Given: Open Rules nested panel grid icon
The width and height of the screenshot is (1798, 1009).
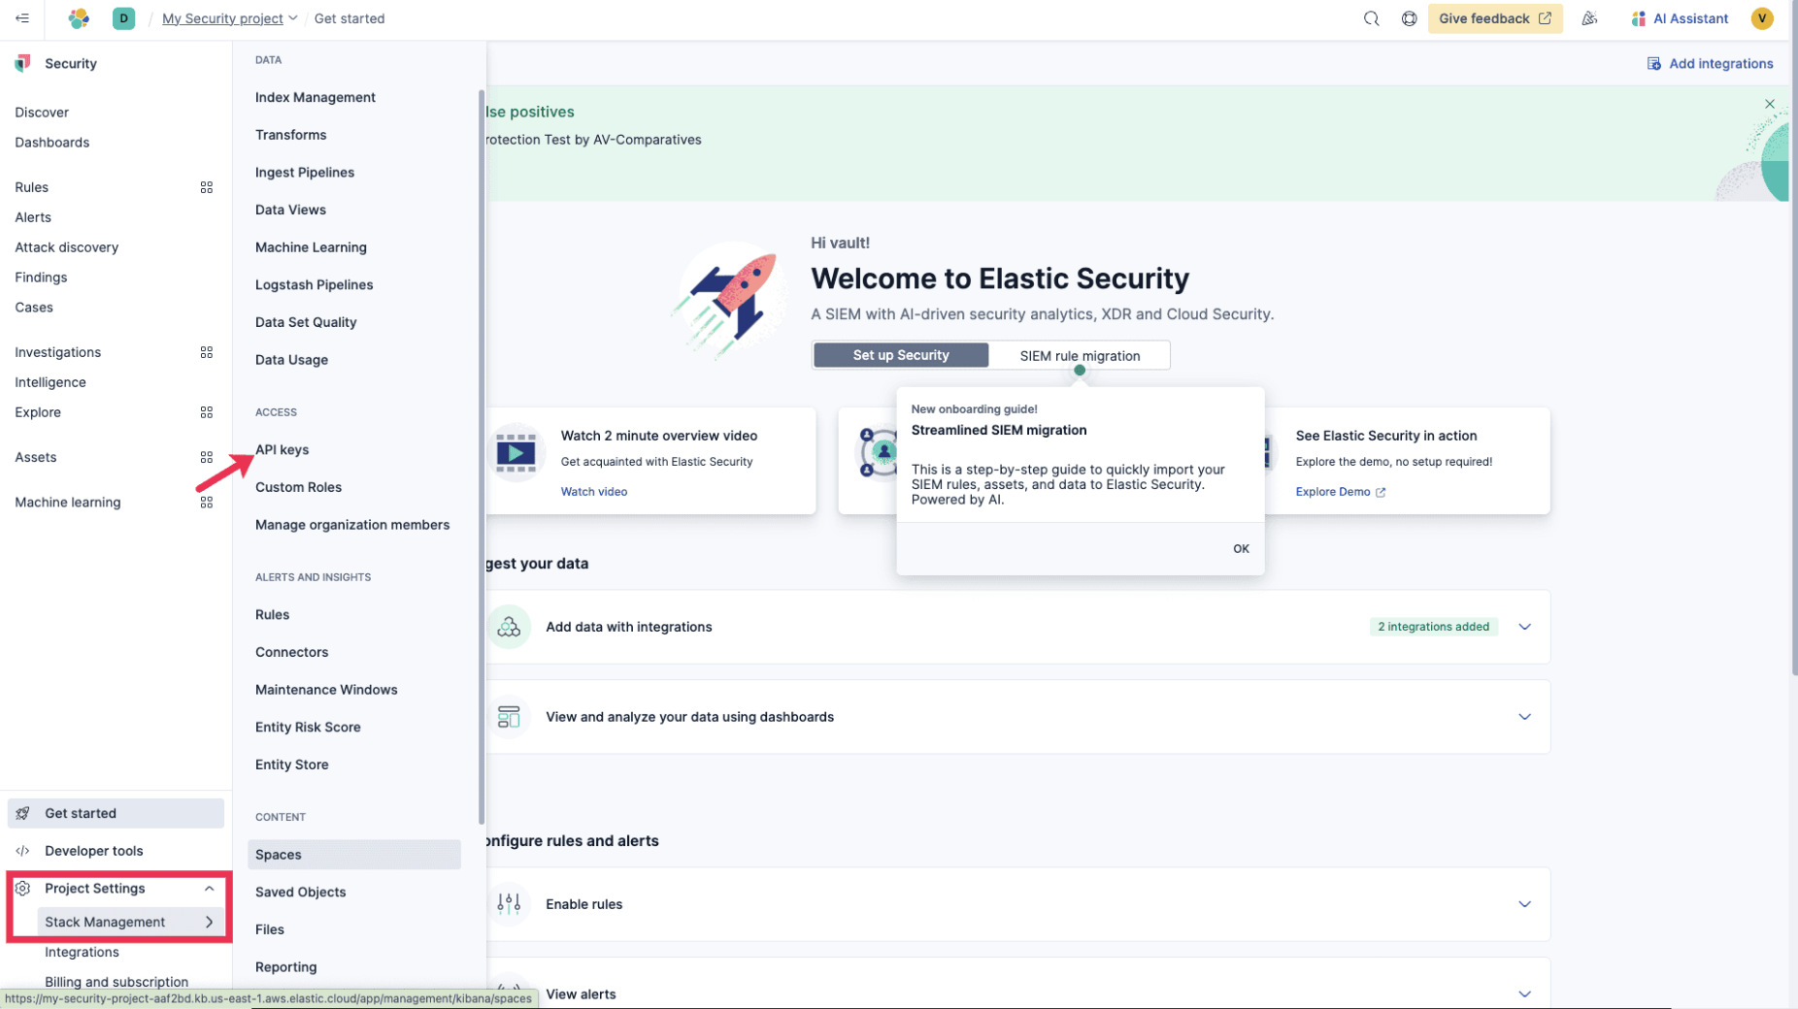Looking at the screenshot, I should point(207,187).
